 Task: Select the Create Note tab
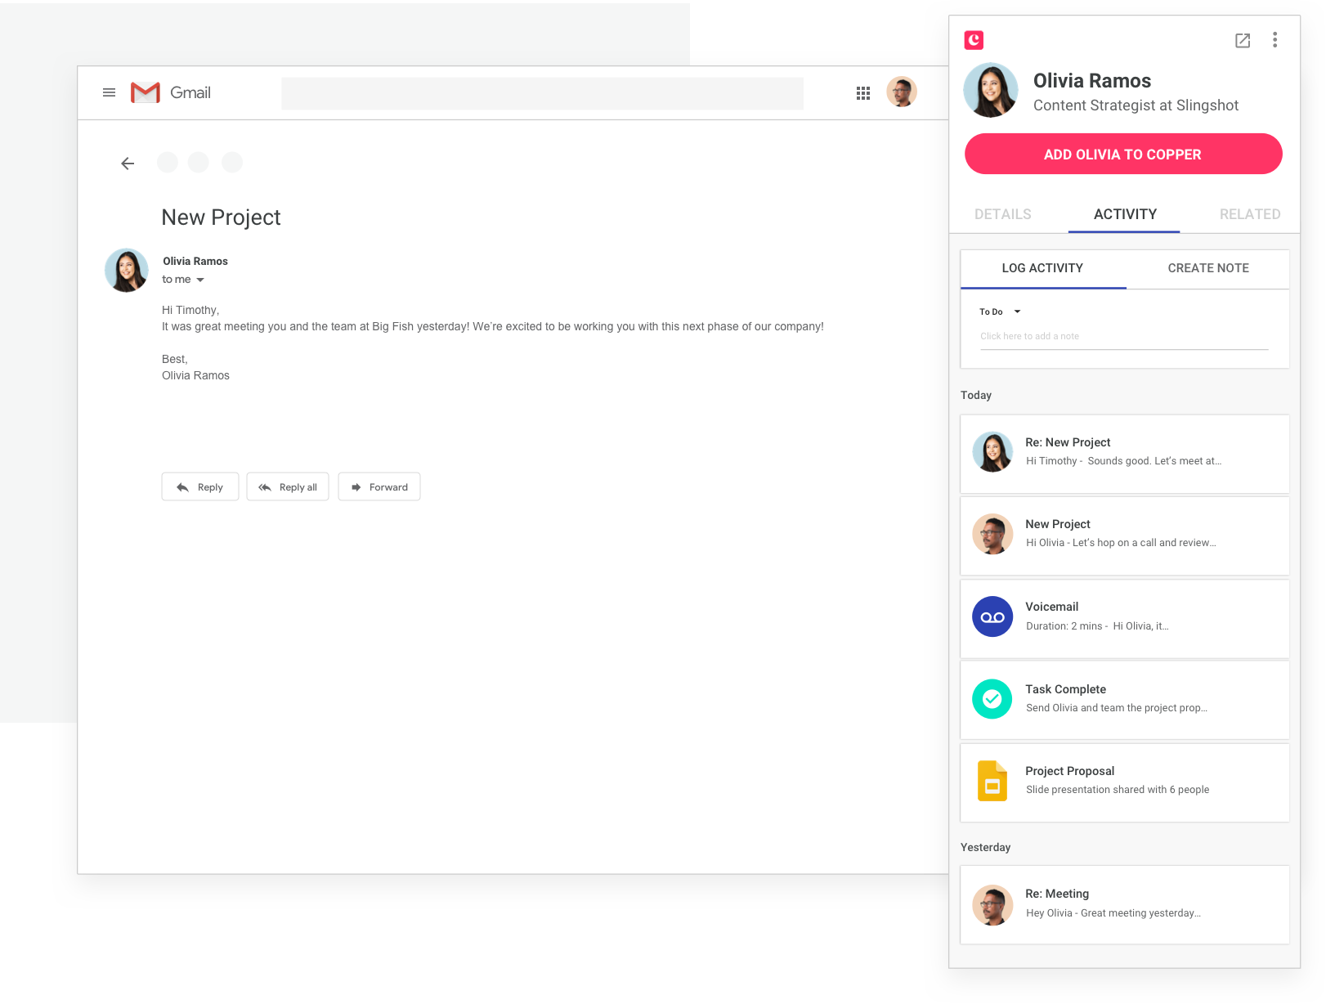click(x=1208, y=269)
